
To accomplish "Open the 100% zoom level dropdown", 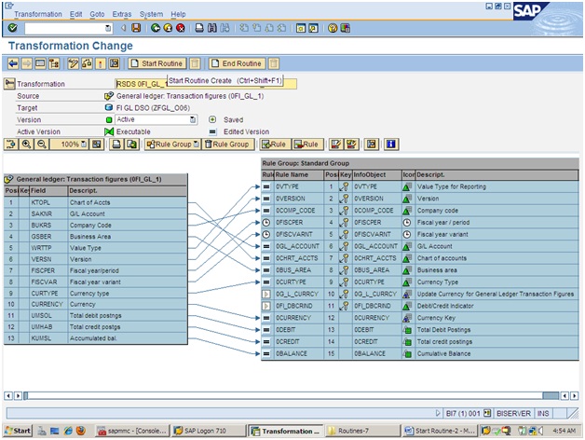I will coord(84,144).
